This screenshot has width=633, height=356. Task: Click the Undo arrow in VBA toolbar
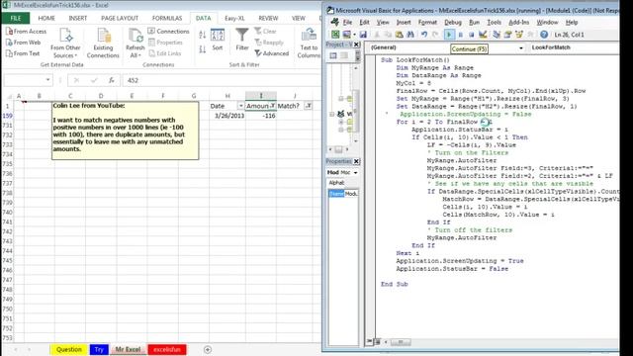(x=424, y=35)
